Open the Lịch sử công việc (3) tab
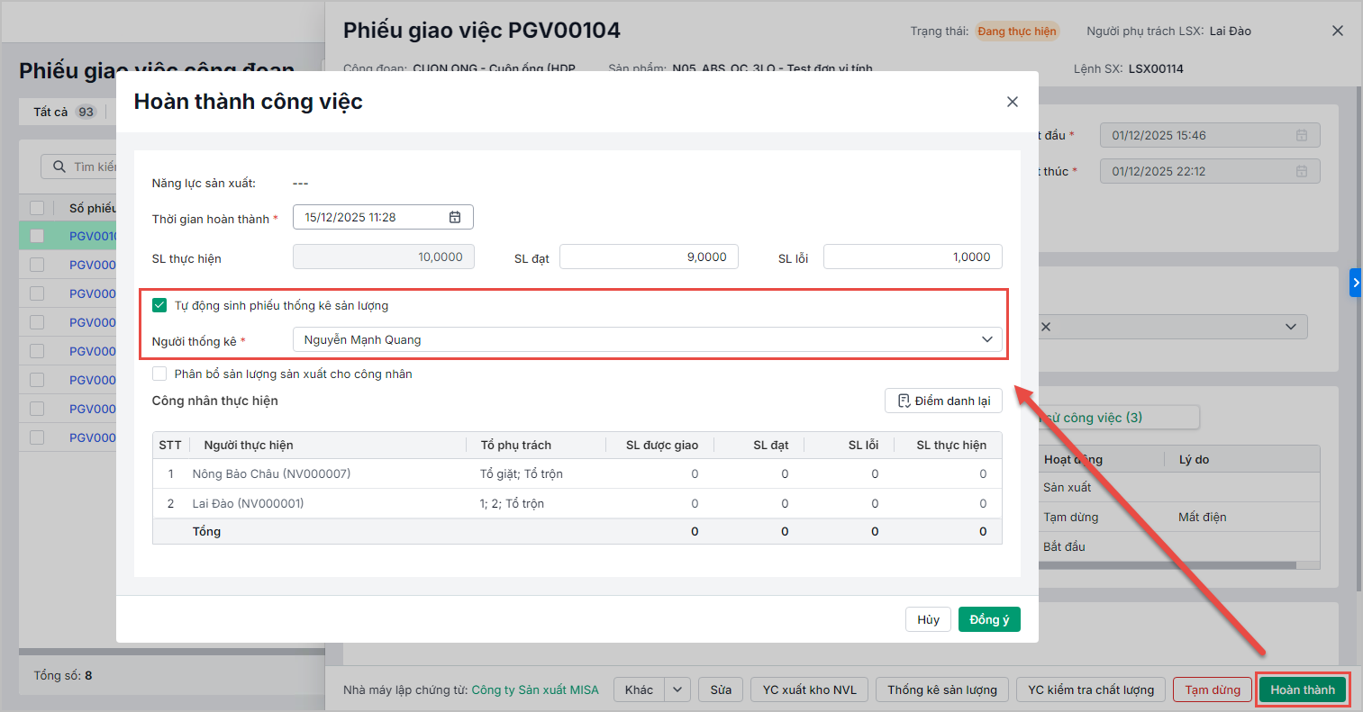The height and width of the screenshot is (712, 1363). [x=1117, y=418]
